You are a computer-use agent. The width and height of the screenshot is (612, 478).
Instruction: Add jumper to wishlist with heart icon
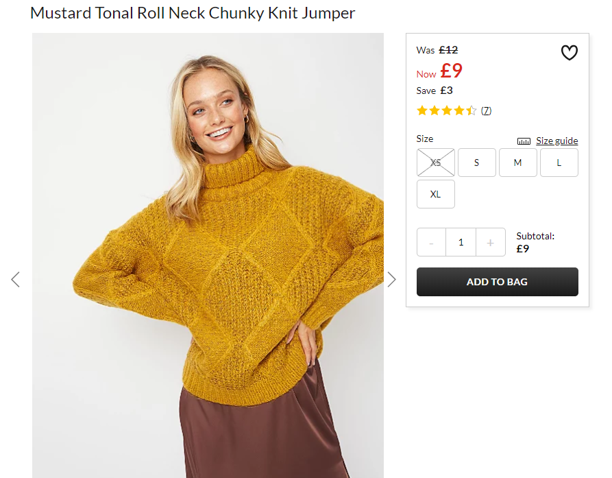569,53
